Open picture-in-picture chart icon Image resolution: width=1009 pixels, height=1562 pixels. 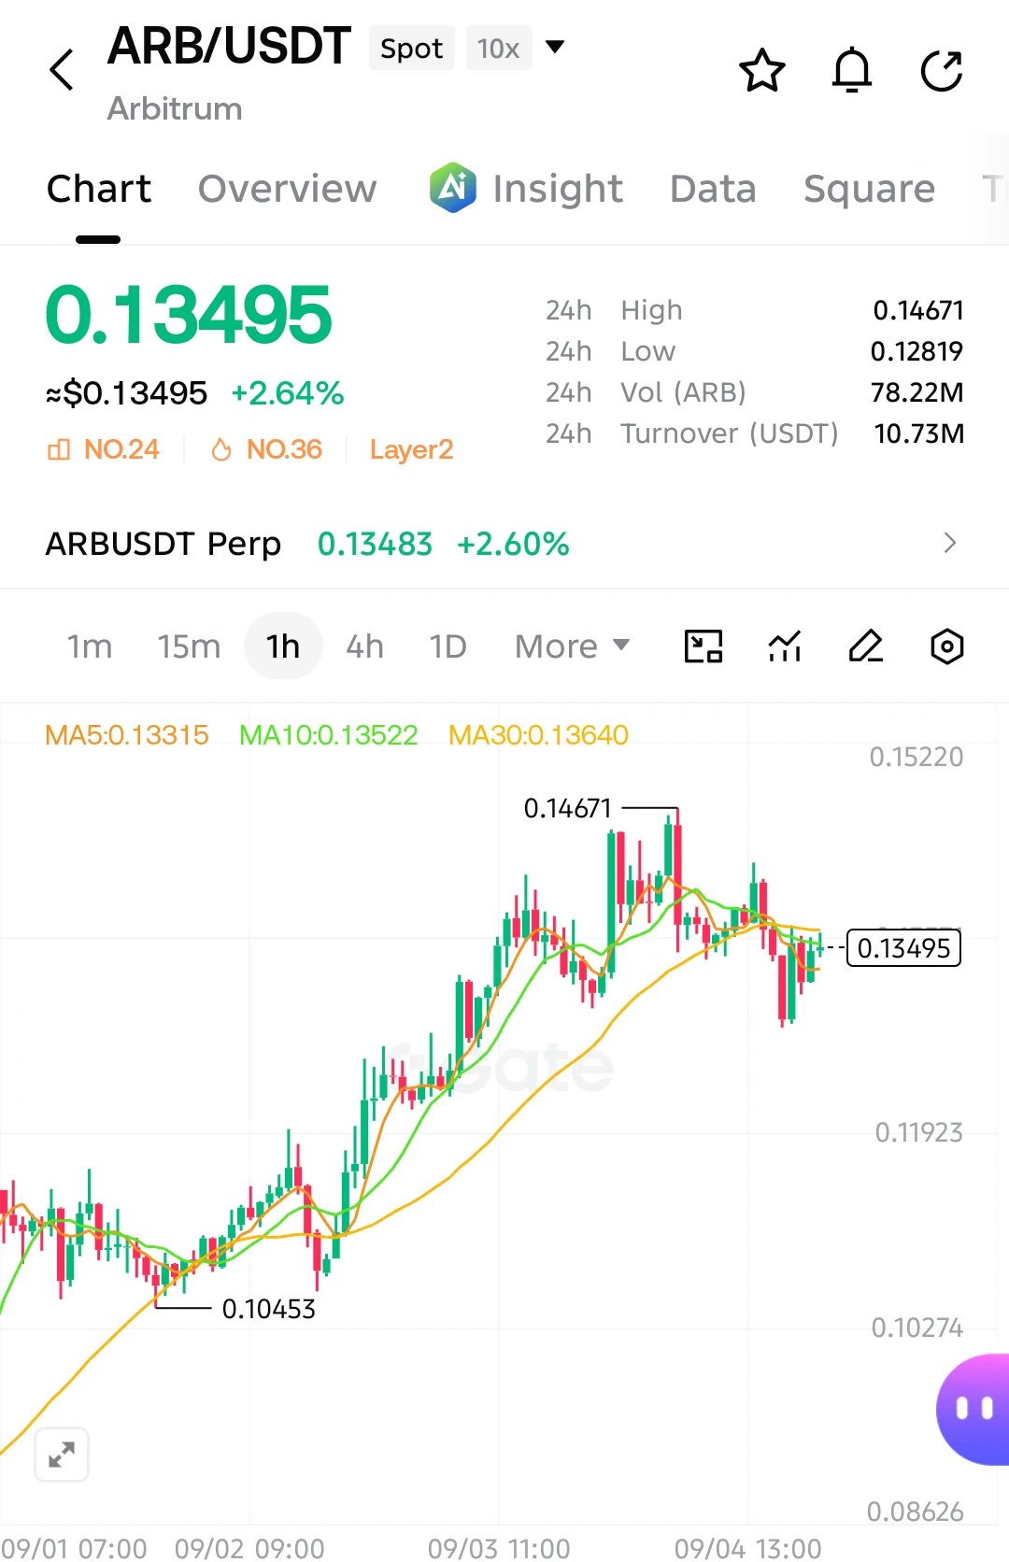703,646
